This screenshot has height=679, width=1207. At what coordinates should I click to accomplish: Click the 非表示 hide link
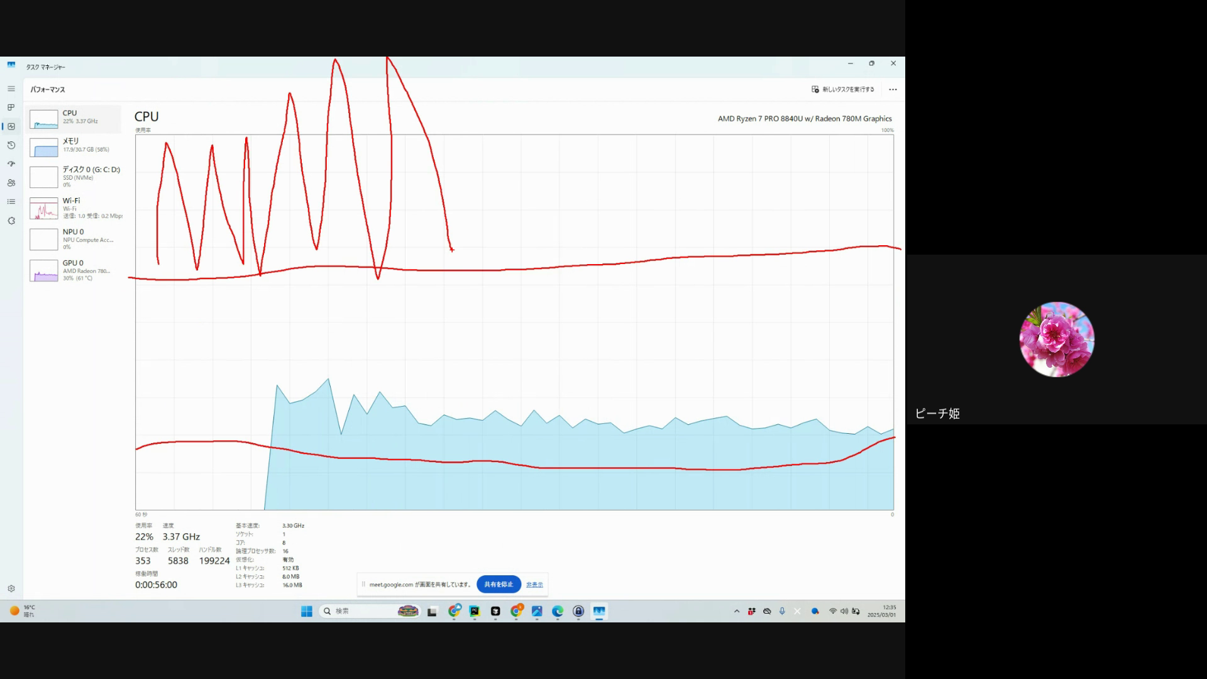(534, 585)
